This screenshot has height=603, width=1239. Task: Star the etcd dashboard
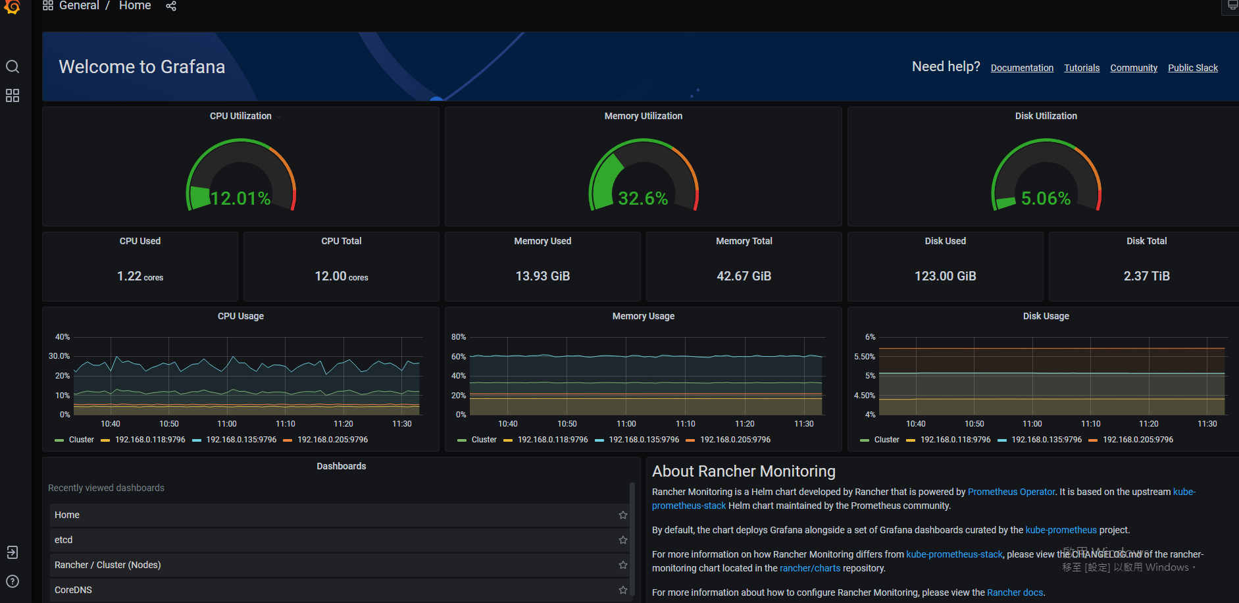[623, 540]
